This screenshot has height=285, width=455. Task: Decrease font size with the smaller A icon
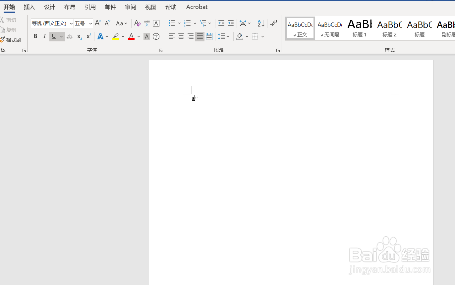tap(107, 23)
